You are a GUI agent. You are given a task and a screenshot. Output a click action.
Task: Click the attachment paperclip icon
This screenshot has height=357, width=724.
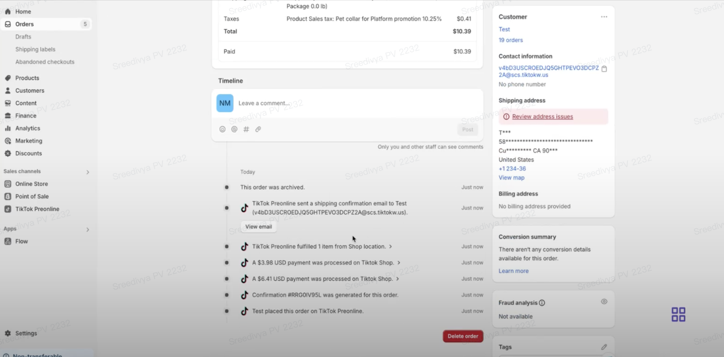tap(258, 129)
